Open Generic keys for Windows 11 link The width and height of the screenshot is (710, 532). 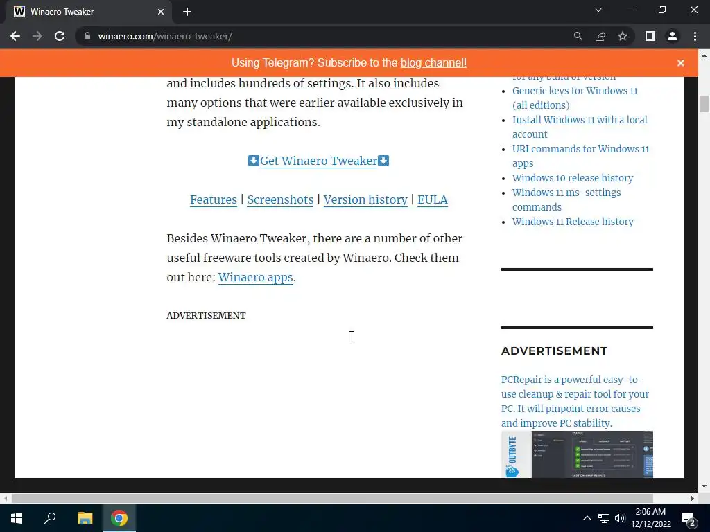pos(575,98)
